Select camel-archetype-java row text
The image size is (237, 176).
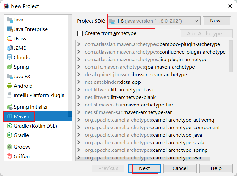click(x=143, y=135)
